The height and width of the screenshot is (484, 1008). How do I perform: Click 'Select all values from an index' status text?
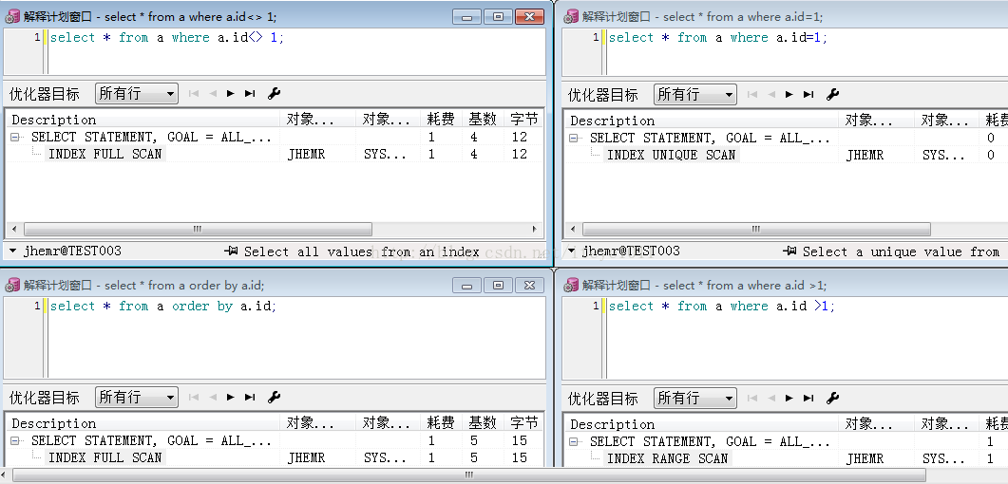362,251
